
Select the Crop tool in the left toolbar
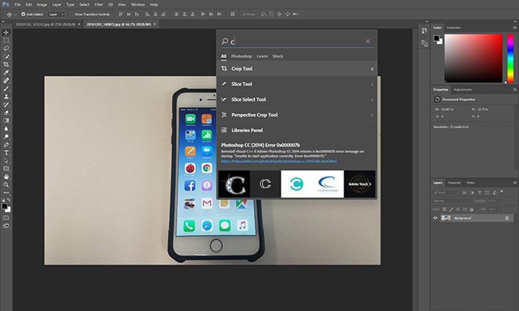(6, 64)
